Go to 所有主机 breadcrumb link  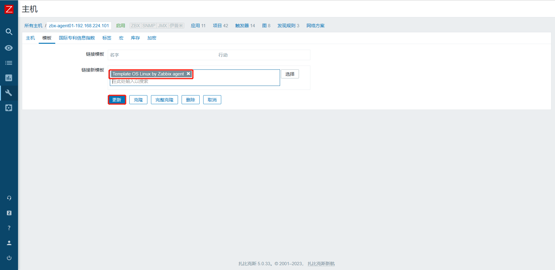(x=33, y=26)
